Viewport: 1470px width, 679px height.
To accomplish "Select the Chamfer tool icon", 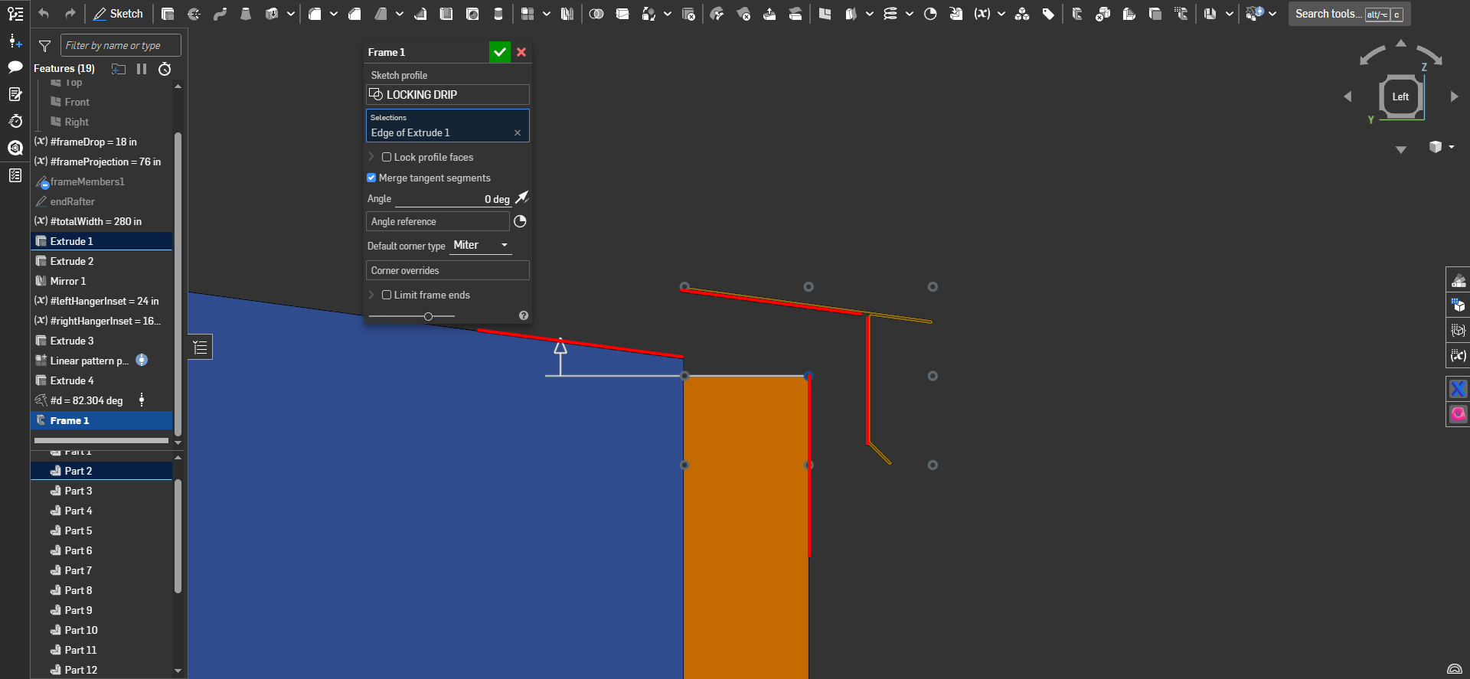I will click(x=354, y=14).
